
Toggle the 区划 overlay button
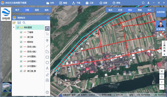click(x=120, y=10)
